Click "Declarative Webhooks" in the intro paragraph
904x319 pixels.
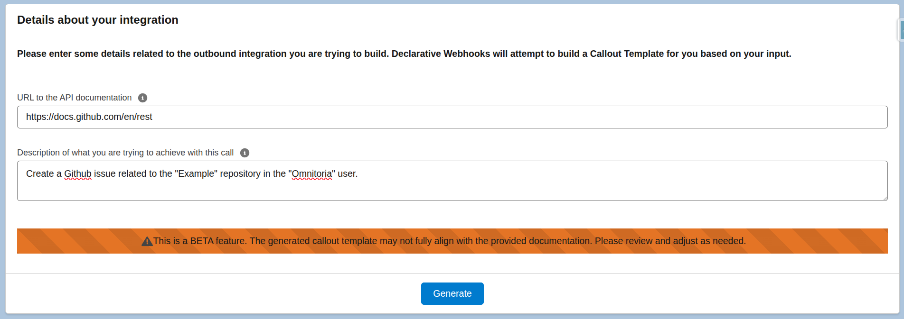click(441, 54)
